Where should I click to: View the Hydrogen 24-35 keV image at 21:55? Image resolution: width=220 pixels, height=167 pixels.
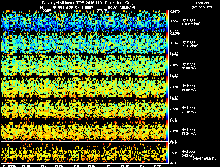(141, 109)
